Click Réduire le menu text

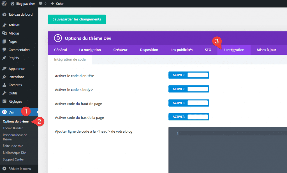click(x=20, y=169)
